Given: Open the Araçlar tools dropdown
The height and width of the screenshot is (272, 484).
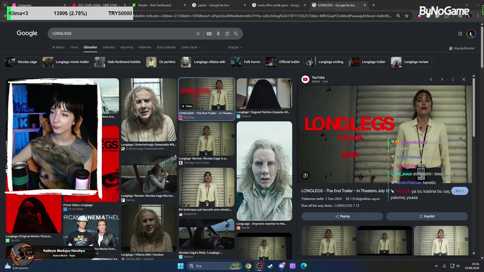Looking at the screenshot, I should tap(235, 47).
